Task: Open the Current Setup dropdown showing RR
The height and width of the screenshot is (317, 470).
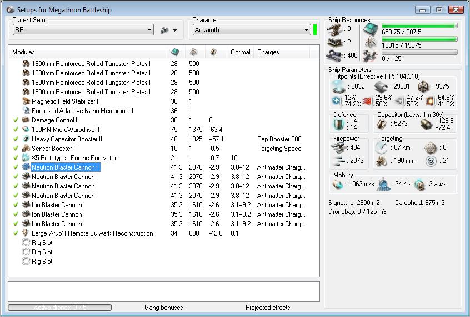Action: click(x=149, y=30)
